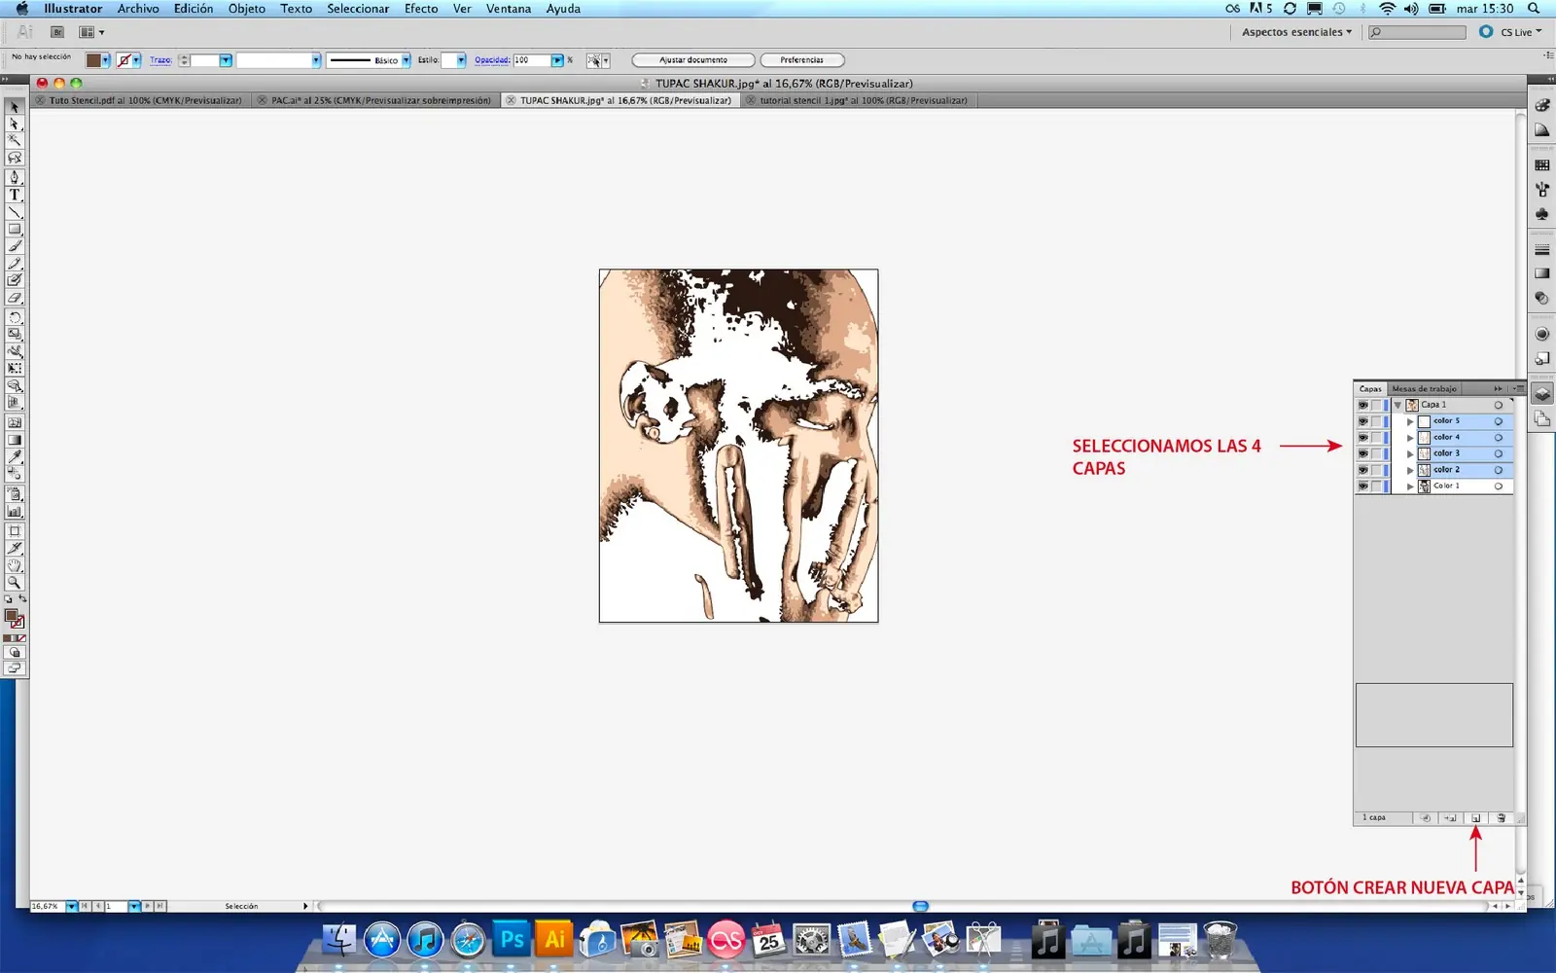
Task: Select the Rectangle tool
Action: tap(15, 230)
